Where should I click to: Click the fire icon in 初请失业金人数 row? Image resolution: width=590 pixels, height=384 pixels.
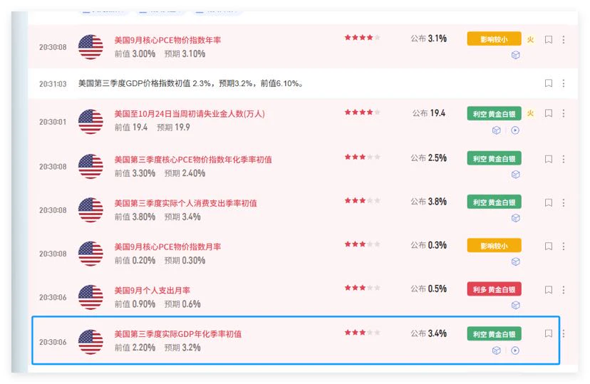click(x=531, y=113)
